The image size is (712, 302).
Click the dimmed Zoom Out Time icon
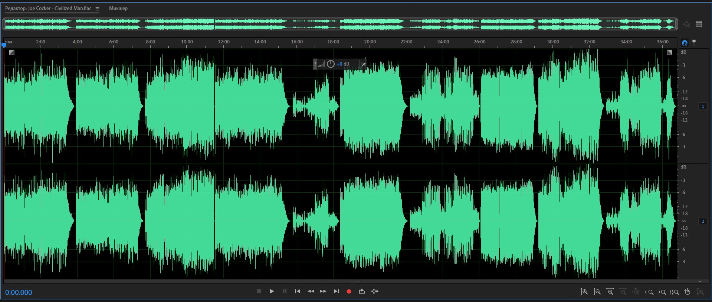pos(623,292)
